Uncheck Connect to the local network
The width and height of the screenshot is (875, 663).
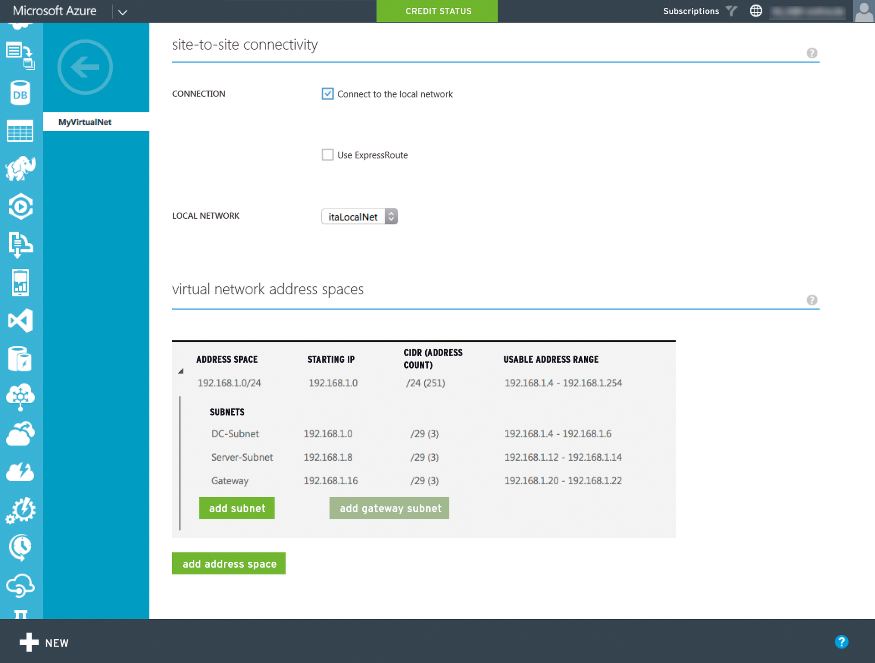[x=327, y=94]
